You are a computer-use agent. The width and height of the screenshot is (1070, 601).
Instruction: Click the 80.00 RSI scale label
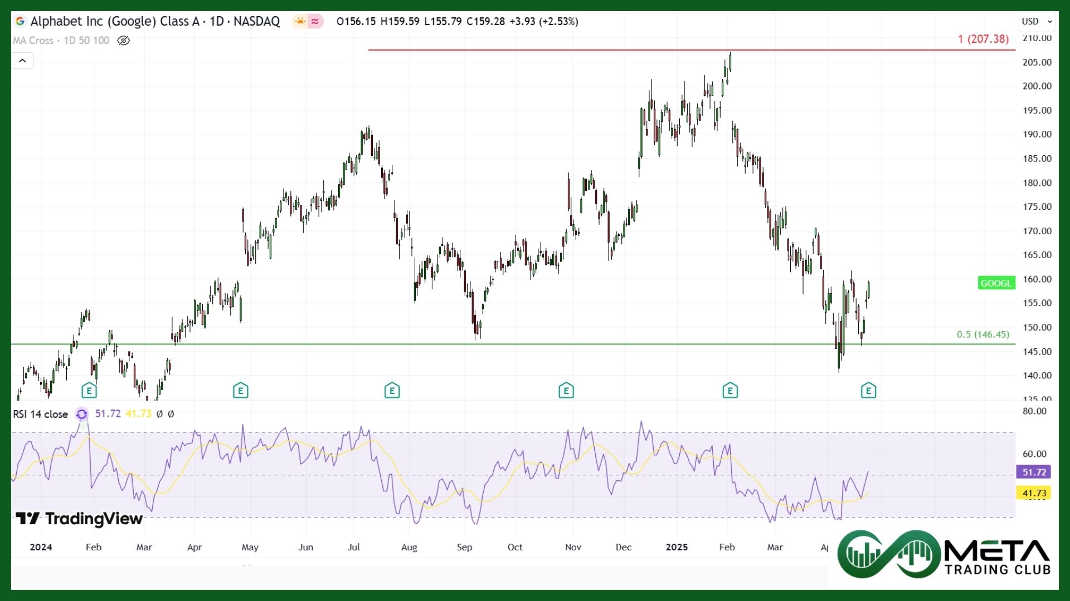[x=1035, y=411]
